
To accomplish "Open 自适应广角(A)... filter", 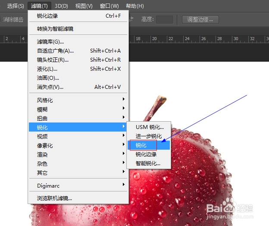I will [78, 51].
